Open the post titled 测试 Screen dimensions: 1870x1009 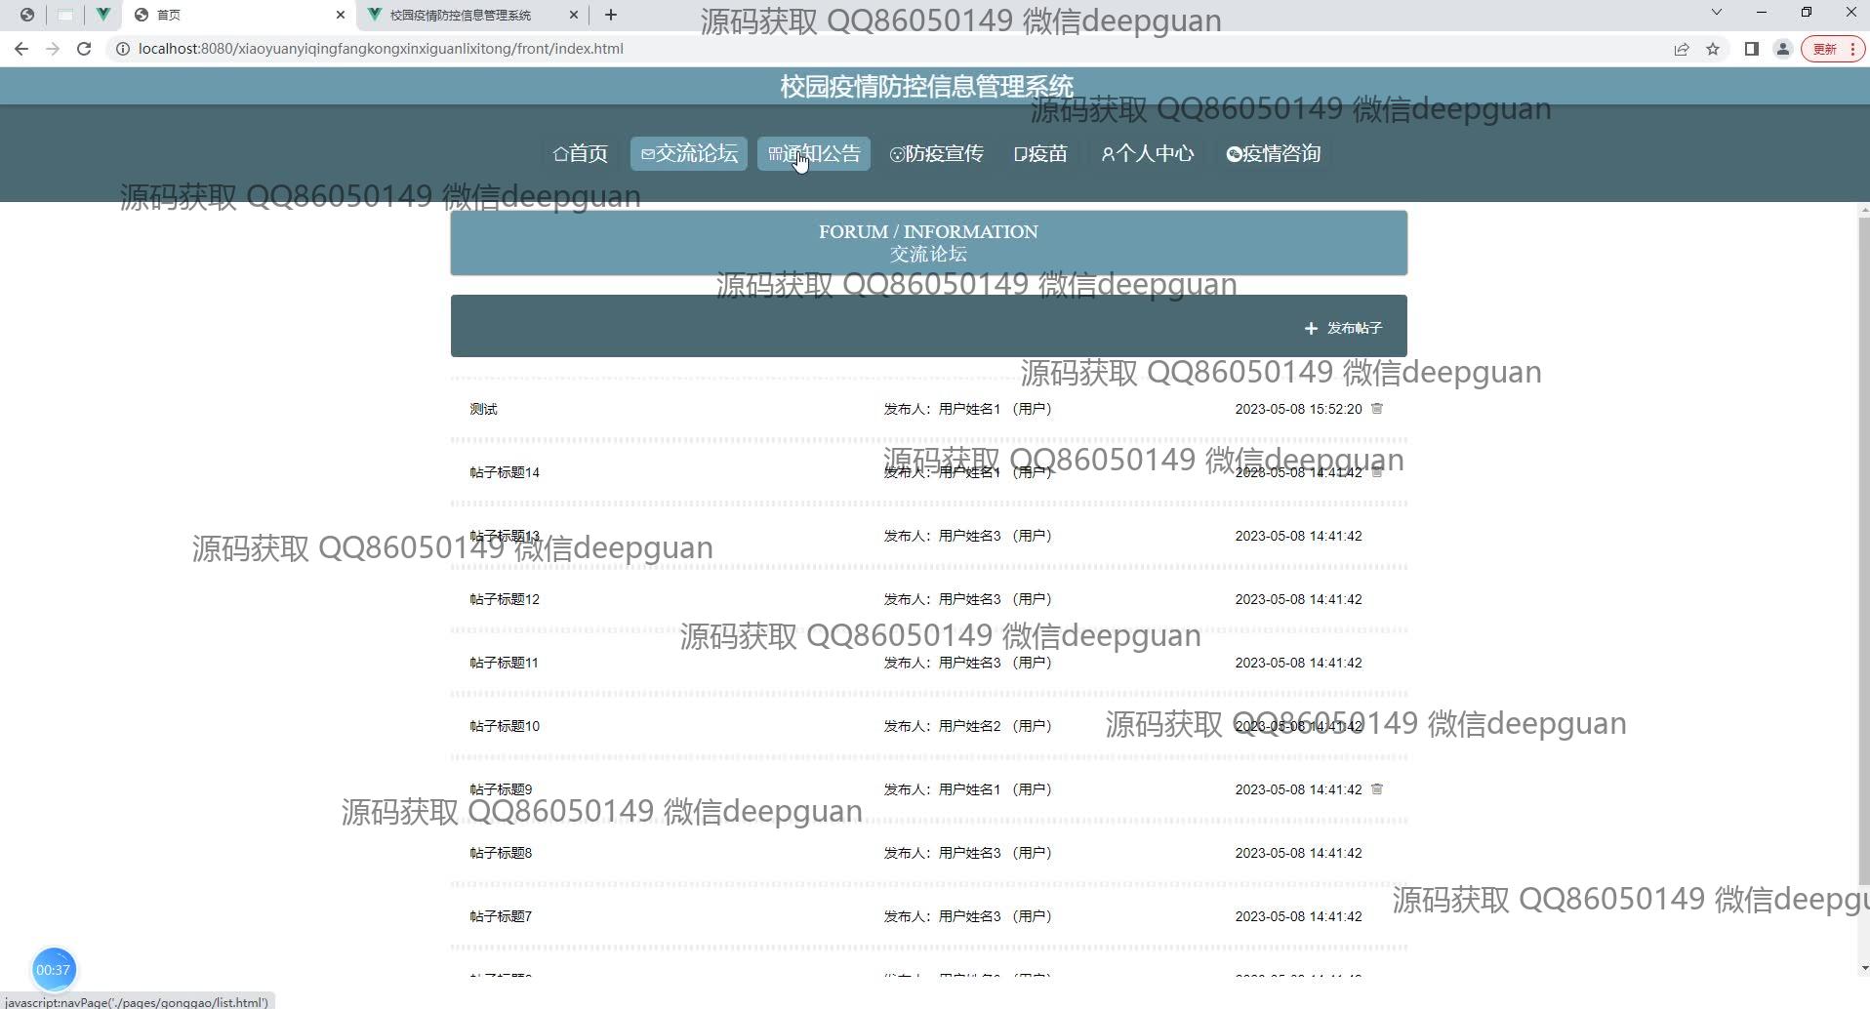click(x=484, y=410)
